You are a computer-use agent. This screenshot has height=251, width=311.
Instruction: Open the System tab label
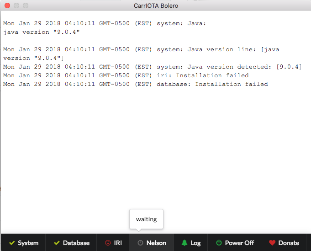(28, 243)
